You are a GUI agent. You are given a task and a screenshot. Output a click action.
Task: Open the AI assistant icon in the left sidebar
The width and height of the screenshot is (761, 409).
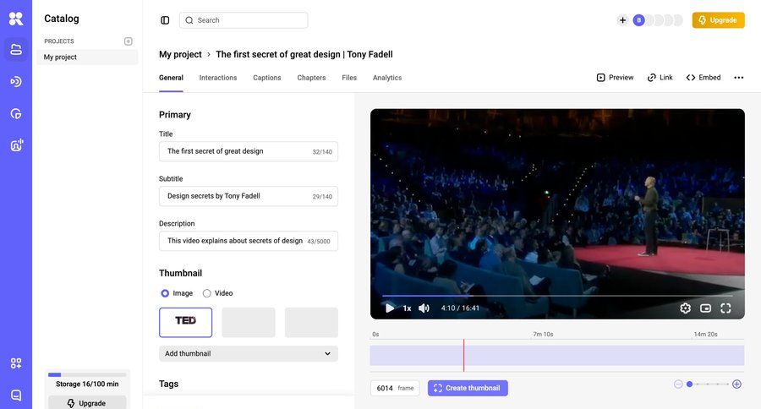pyautogui.click(x=16, y=145)
